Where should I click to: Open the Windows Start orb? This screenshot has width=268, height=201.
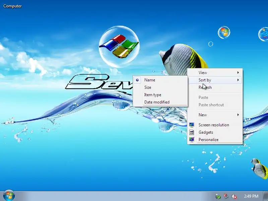(x=9, y=196)
